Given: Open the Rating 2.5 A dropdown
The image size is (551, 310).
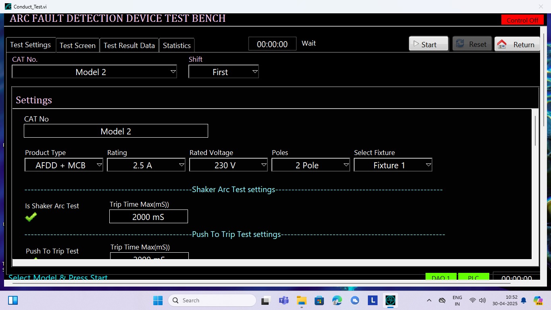Looking at the screenshot, I should coord(146,165).
